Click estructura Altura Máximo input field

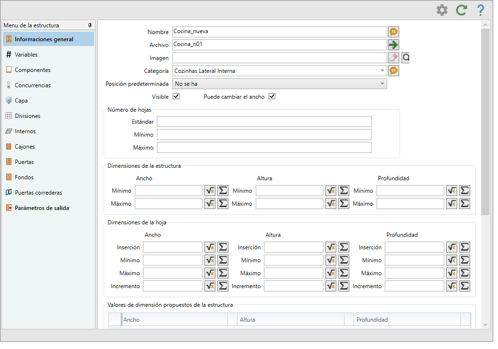click(x=289, y=203)
